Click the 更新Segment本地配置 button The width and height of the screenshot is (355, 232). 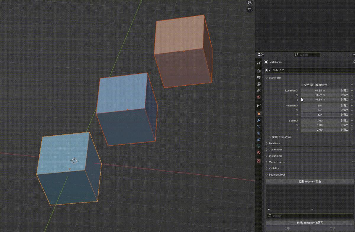tap(309, 222)
